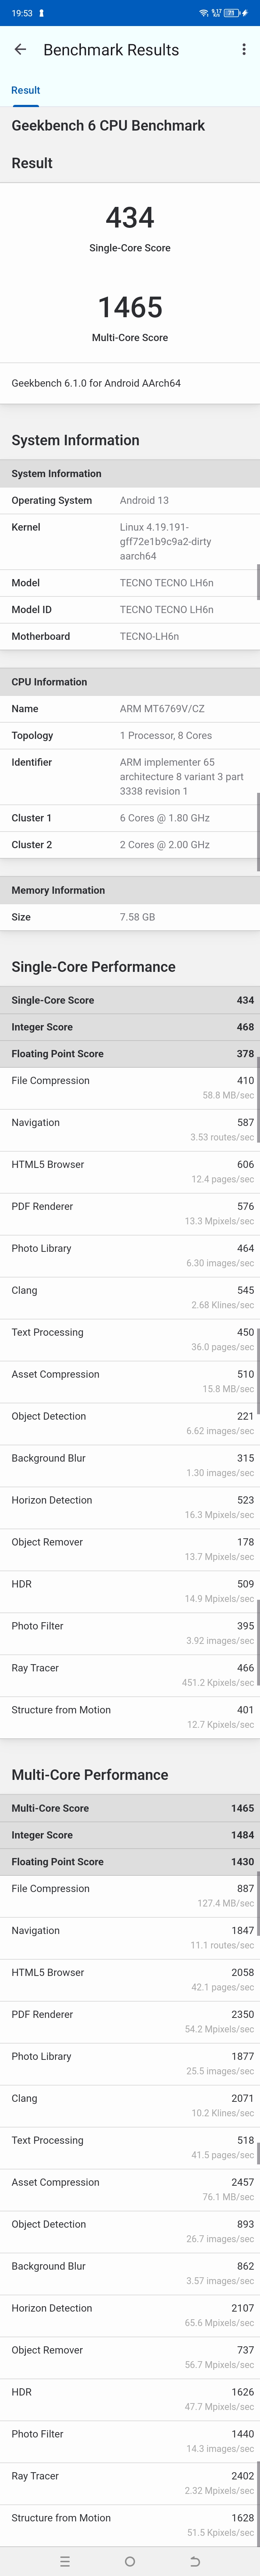Tap the Operating System Android 13 row

tap(130, 500)
